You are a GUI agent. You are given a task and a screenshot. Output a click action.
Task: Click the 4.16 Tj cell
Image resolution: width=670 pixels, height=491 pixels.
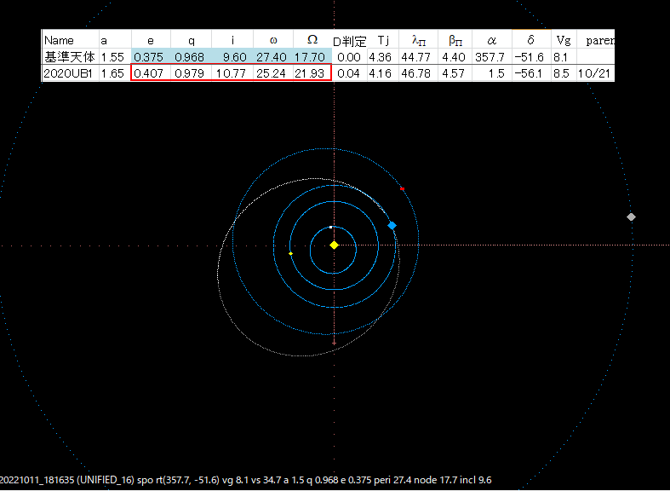[x=383, y=73]
